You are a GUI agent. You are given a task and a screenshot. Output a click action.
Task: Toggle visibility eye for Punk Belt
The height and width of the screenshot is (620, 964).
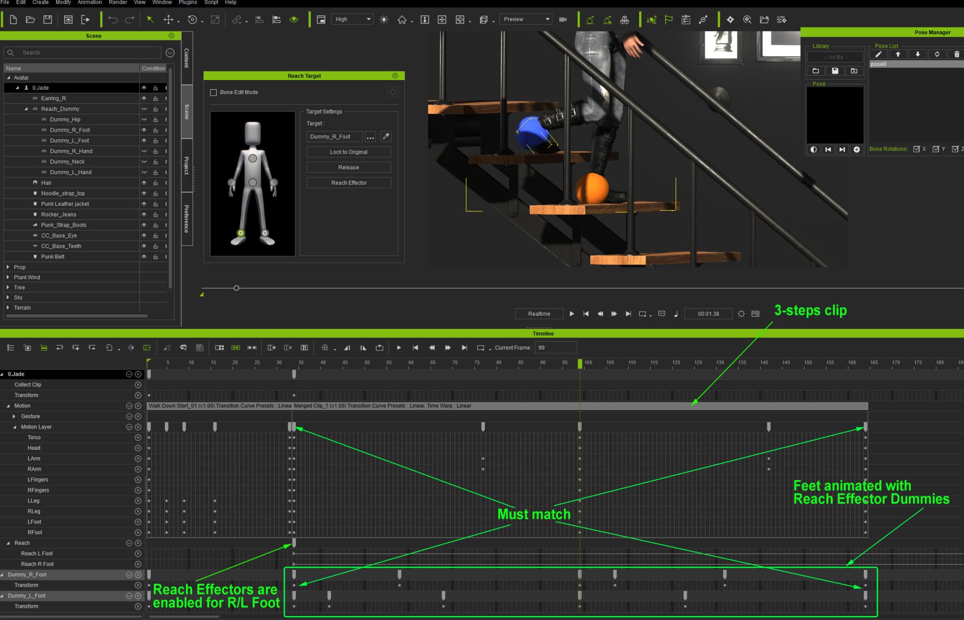click(144, 257)
